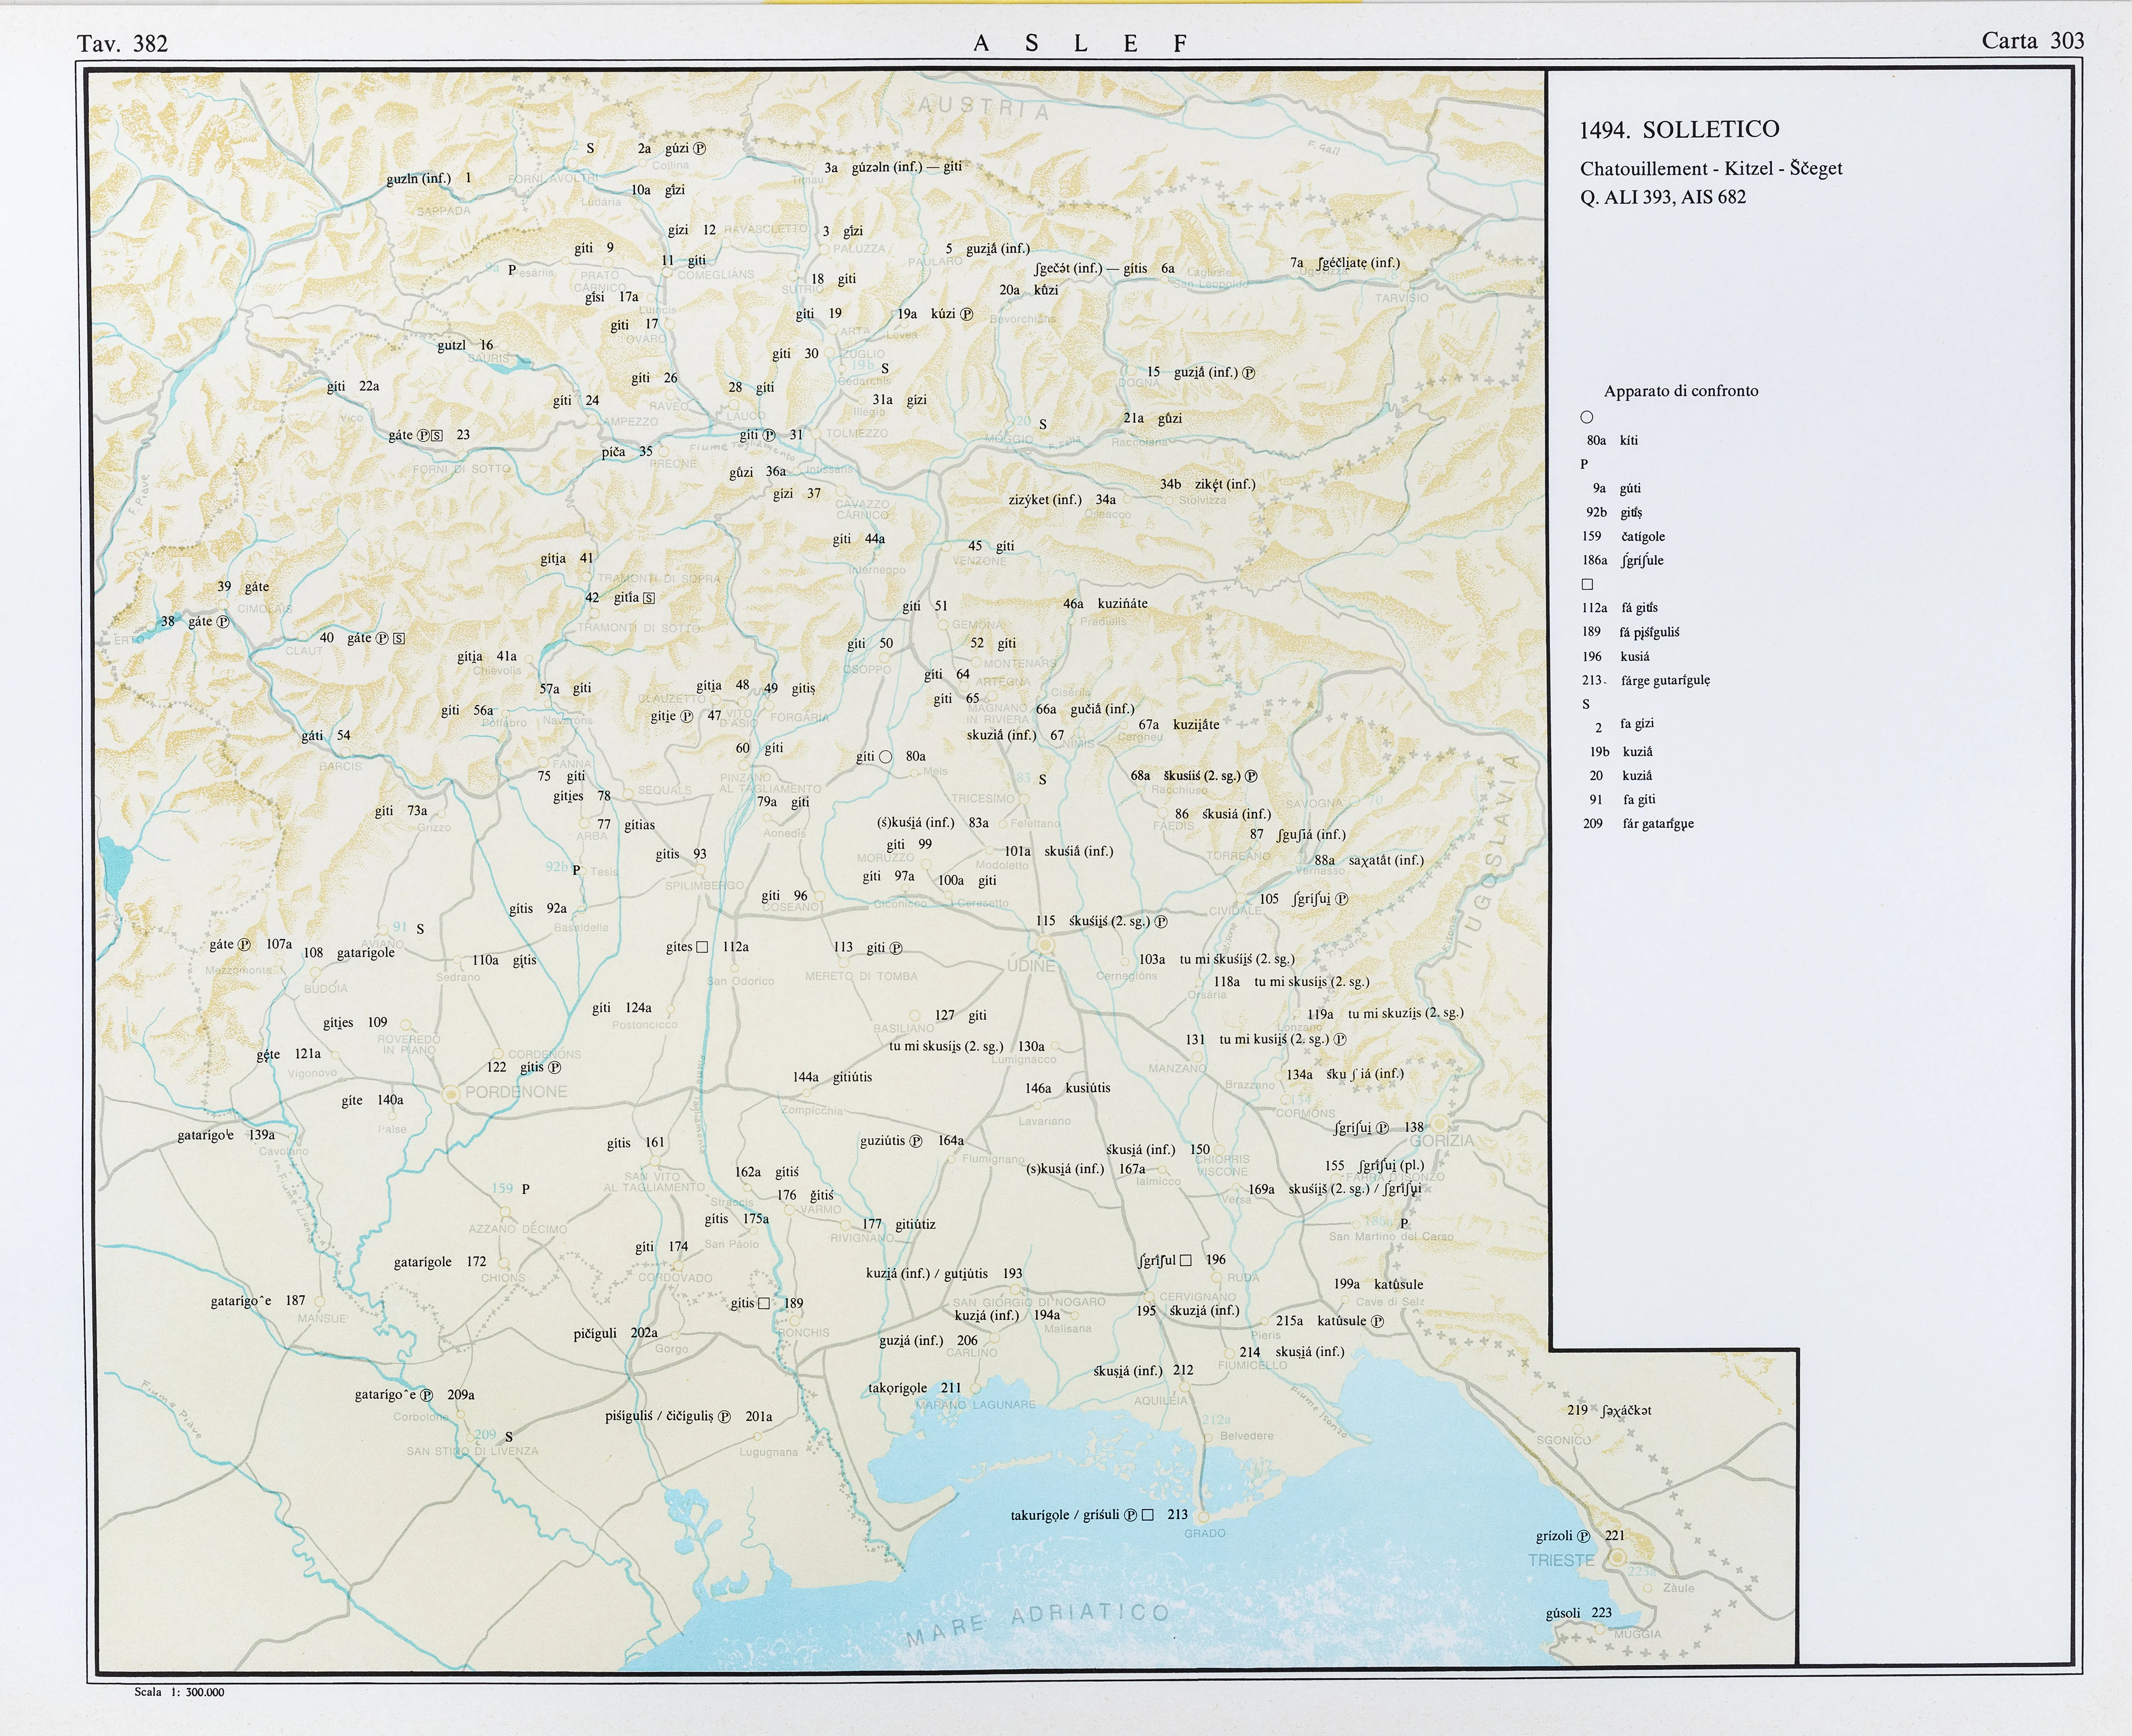Click the Tav. 382 header label
The width and height of the screenshot is (2132, 1736).
122,43
